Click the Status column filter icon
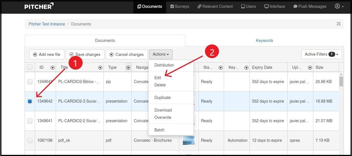 point(220,68)
